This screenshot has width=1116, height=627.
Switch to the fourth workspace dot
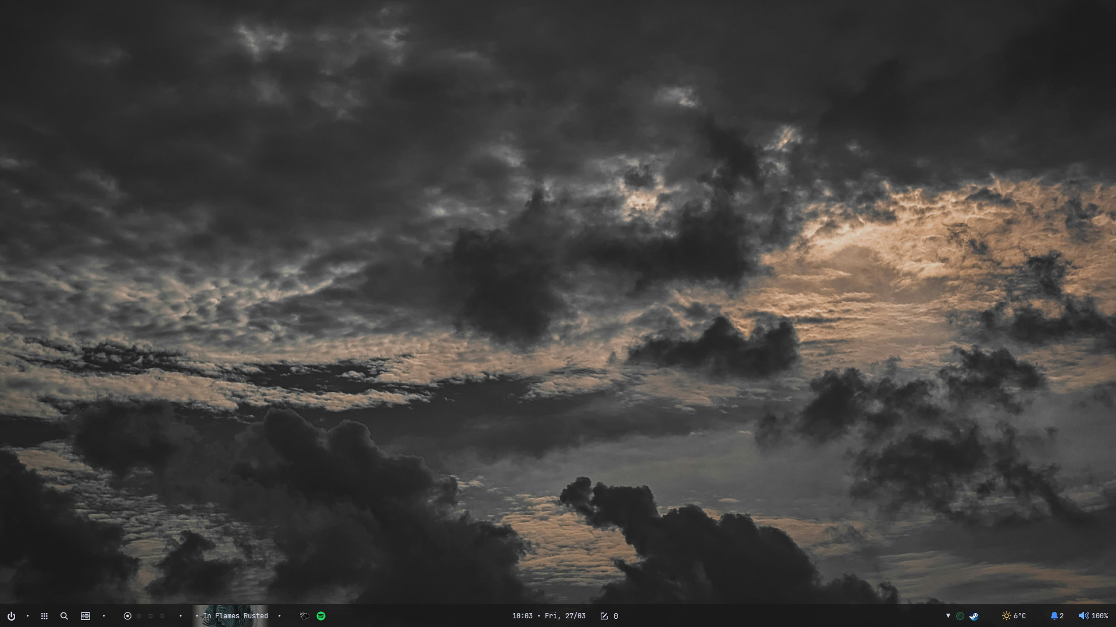coord(162,616)
